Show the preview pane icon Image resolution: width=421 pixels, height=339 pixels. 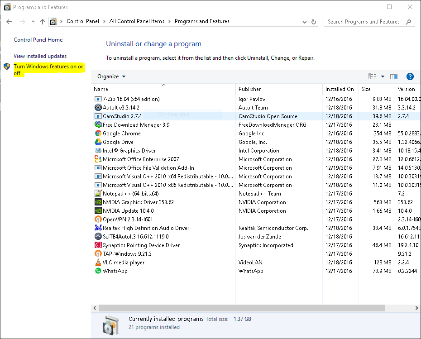(x=394, y=76)
